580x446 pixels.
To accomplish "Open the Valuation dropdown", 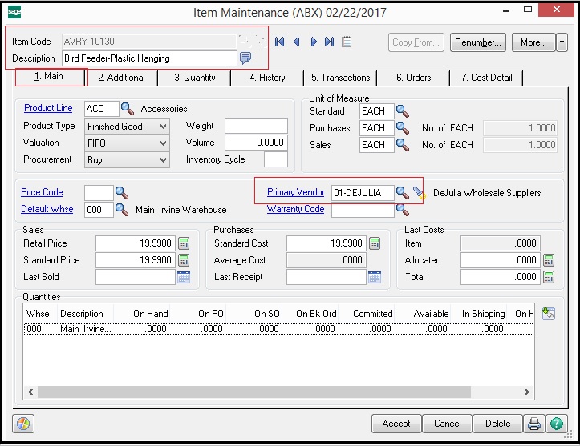I will click(164, 143).
